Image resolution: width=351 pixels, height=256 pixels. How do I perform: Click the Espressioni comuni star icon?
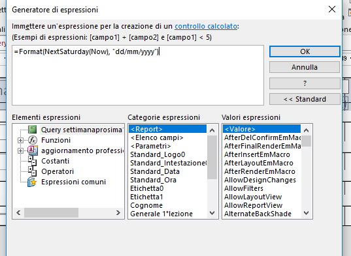(32, 182)
